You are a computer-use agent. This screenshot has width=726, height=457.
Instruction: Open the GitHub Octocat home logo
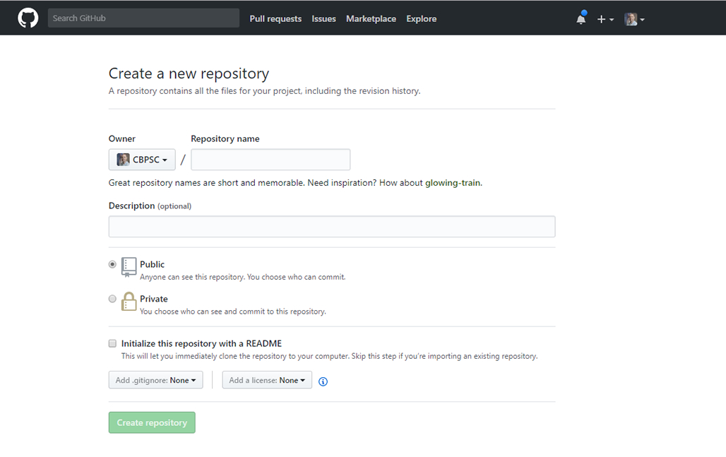click(x=28, y=18)
